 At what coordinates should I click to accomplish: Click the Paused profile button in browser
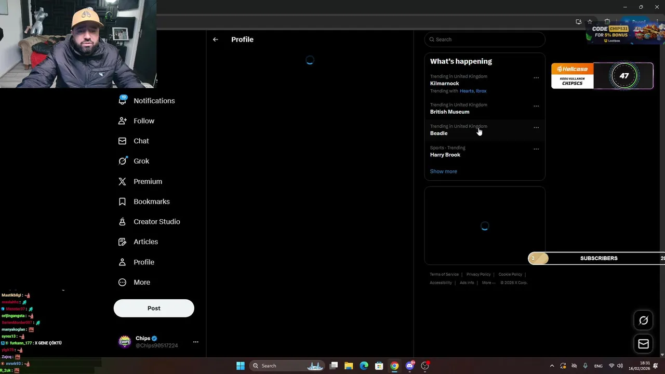635,22
